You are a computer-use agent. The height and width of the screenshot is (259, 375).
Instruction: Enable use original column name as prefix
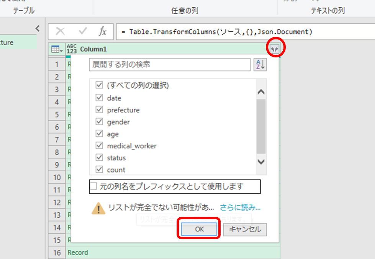point(93,186)
